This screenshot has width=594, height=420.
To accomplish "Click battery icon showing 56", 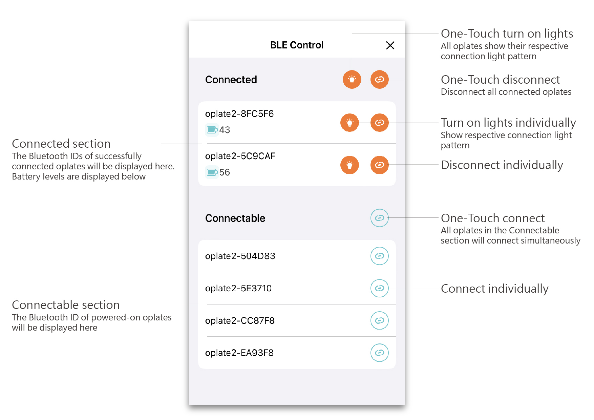I will coord(212,172).
